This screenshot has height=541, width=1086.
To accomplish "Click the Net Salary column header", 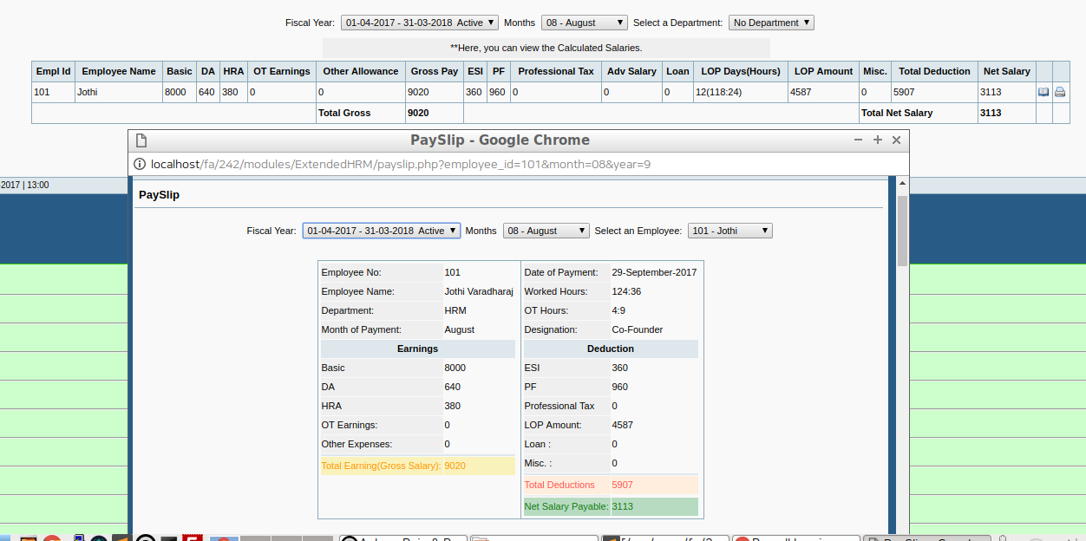I will point(1006,71).
